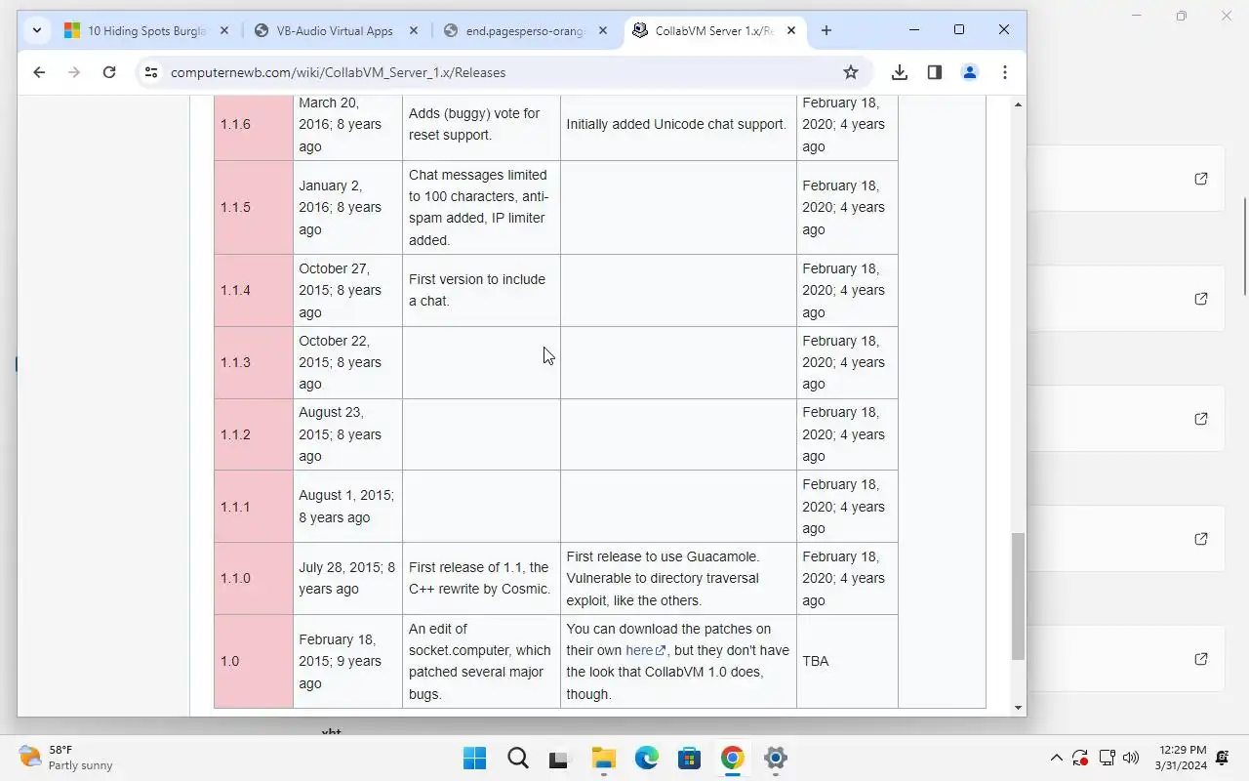Bookmark this page with star icon

coord(851,72)
